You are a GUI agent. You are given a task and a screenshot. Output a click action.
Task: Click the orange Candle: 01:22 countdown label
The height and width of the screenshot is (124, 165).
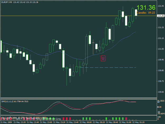(146, 13)
